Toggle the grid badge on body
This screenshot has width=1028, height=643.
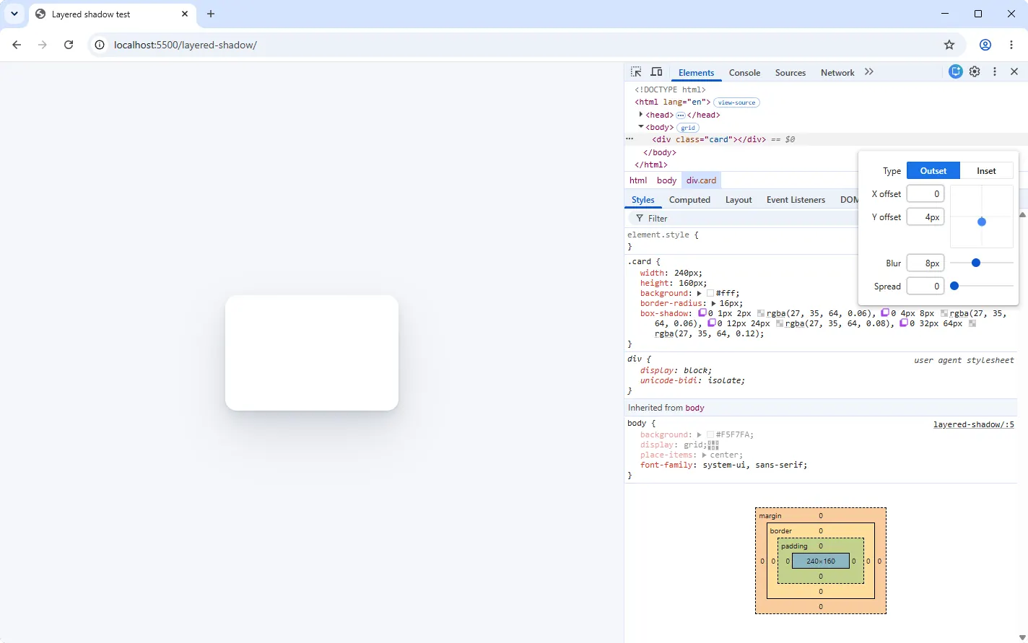tap(687, 128)
